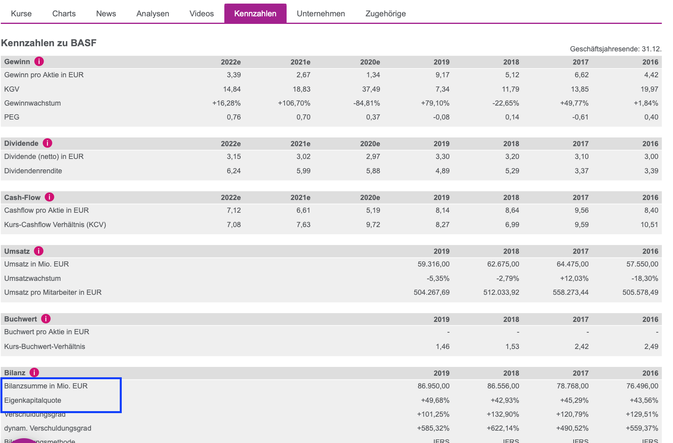This screenshot has height=443, width=673.
Task: Click the Umsatz value 59.316,00
Action: [433, 264]
